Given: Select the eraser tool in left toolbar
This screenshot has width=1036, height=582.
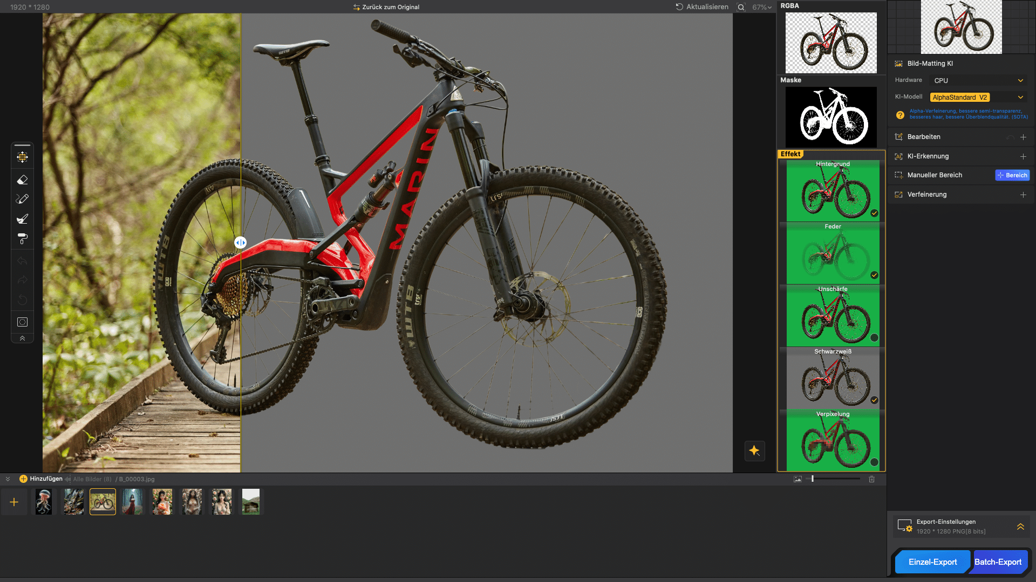Looking at the screenshot, I should tap(22, 180).
